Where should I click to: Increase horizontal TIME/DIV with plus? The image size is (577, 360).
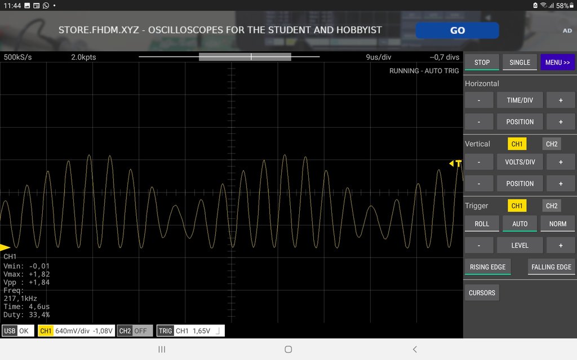point(561,100)
